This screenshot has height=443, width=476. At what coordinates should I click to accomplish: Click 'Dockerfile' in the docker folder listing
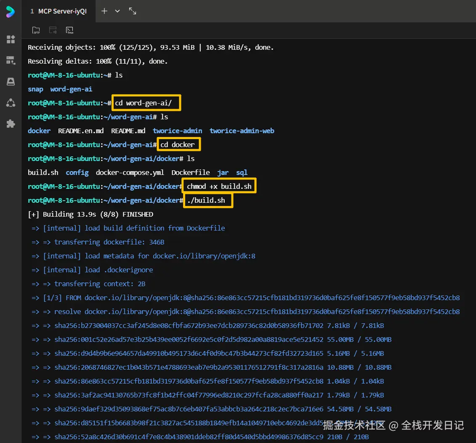tap(190, 172)
